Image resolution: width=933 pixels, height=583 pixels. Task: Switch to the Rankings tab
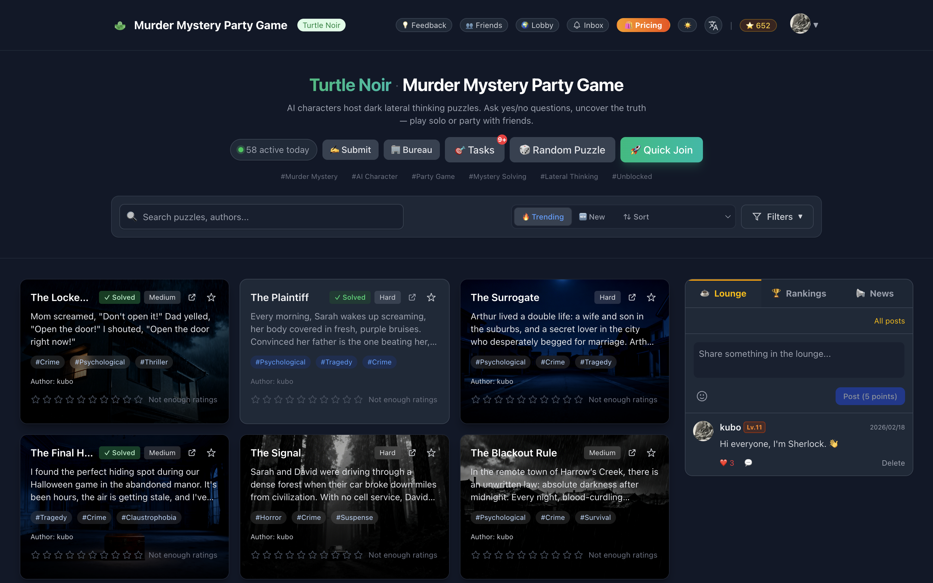point(799,293)
